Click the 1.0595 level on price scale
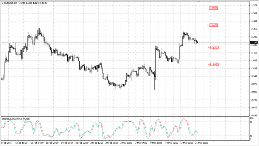The height and width of the screenshot is (146, 259). [x=254, y=115]
